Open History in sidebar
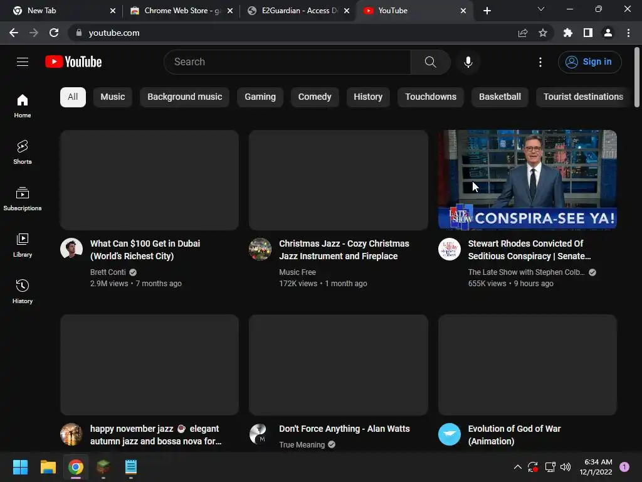642x482 pixels. (23, 291)
